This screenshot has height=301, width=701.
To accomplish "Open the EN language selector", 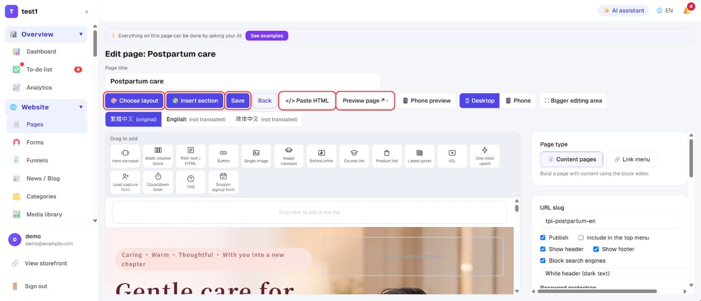I will pos(664,11).
